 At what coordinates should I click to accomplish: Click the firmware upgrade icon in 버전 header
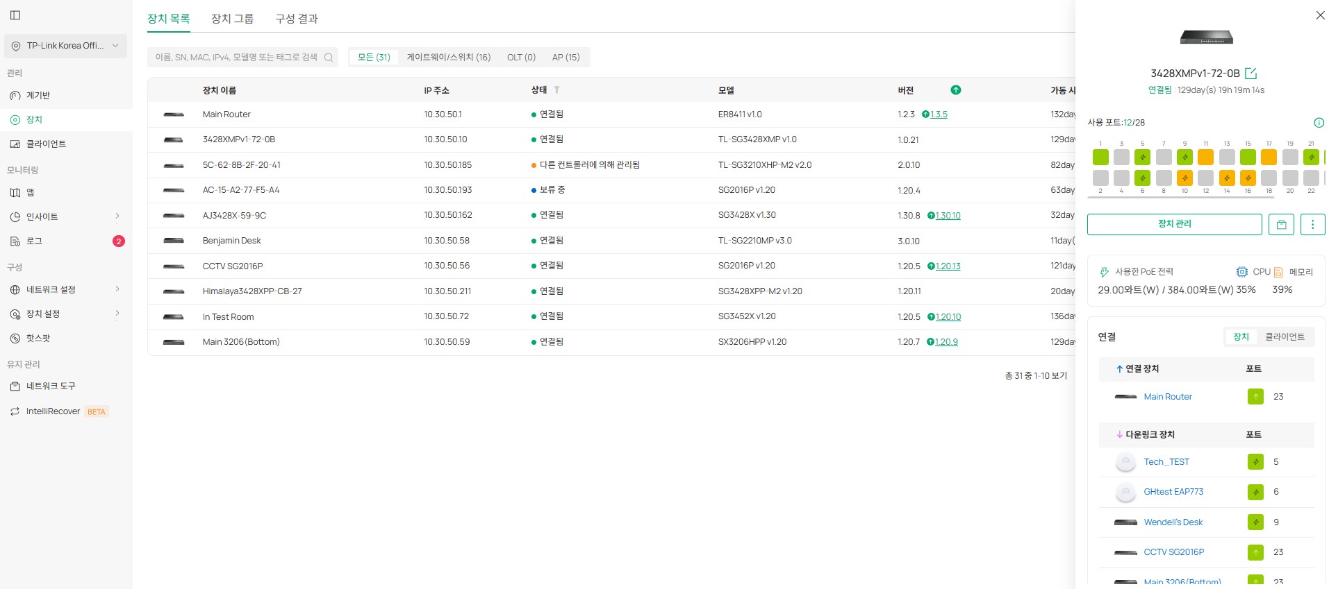point(956,90)
